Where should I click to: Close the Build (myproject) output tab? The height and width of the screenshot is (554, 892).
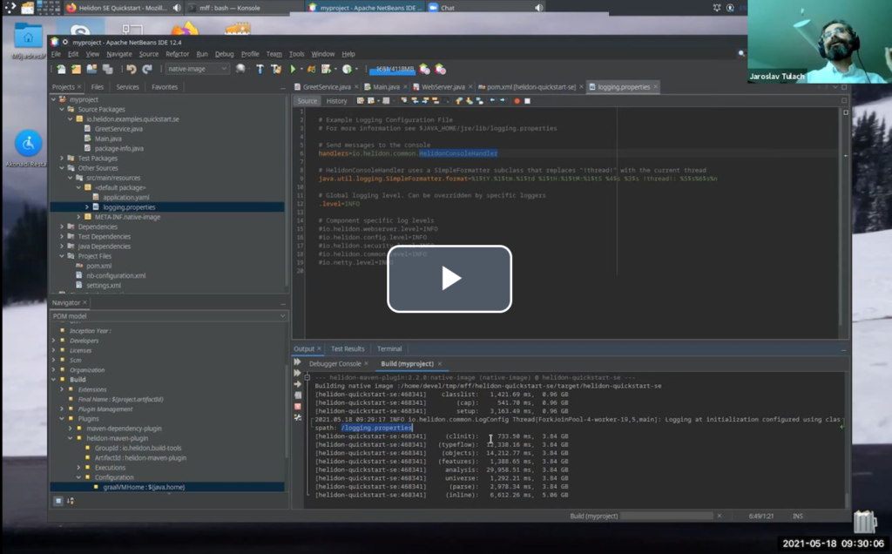point(440,363)
